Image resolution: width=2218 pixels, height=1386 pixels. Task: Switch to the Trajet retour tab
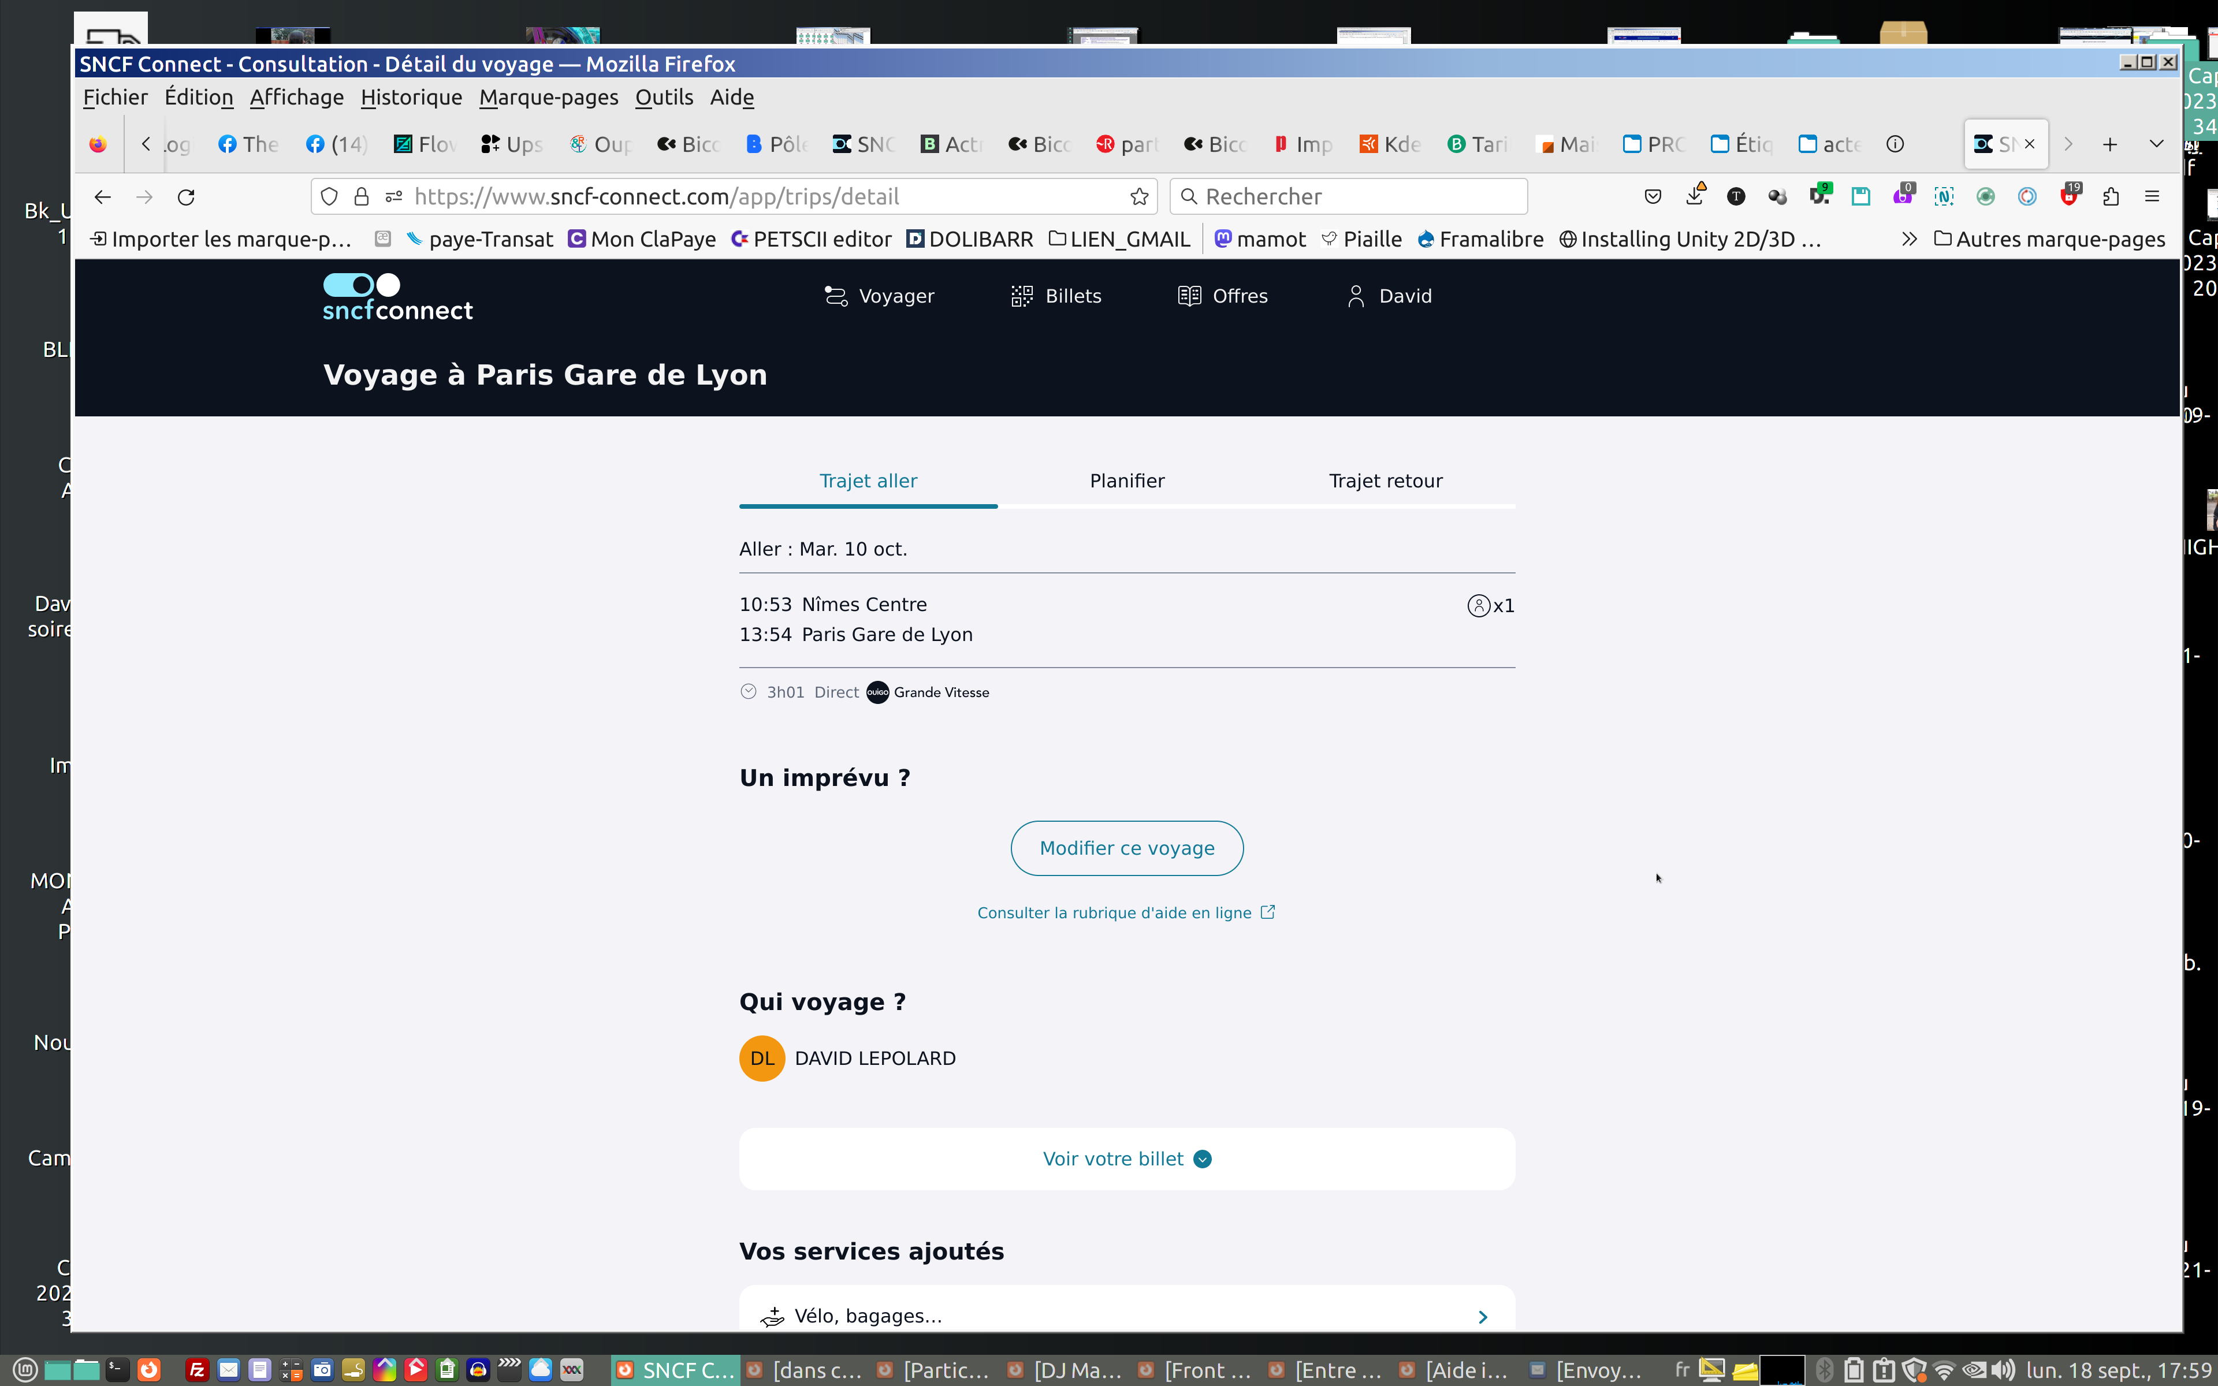(1385, 481)
